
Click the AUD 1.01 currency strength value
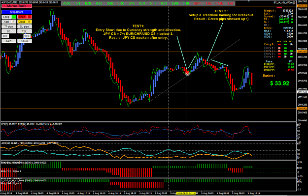(72, 3)
